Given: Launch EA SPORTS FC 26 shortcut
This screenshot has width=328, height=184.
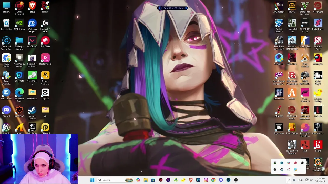Looking at the screenshot, I should click(305, 26).
